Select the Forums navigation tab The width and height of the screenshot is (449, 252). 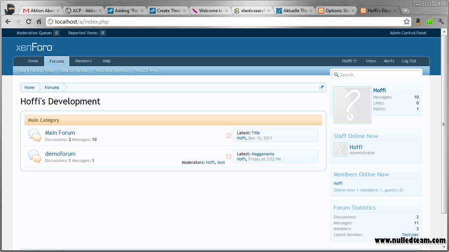point(57,61)
